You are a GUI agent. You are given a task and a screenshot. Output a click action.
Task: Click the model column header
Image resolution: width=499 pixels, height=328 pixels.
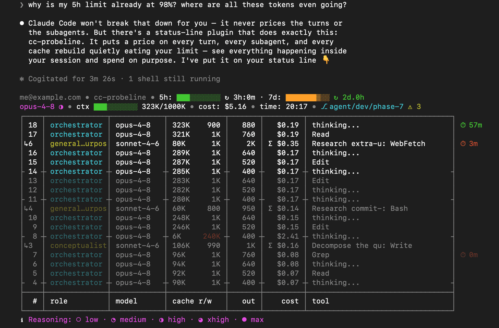pos(126,301)
